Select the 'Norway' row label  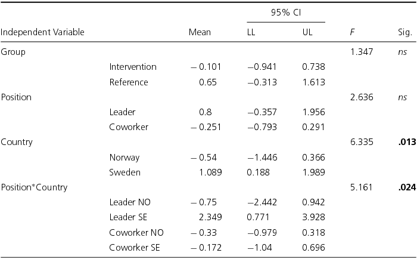tap(125, 158)
